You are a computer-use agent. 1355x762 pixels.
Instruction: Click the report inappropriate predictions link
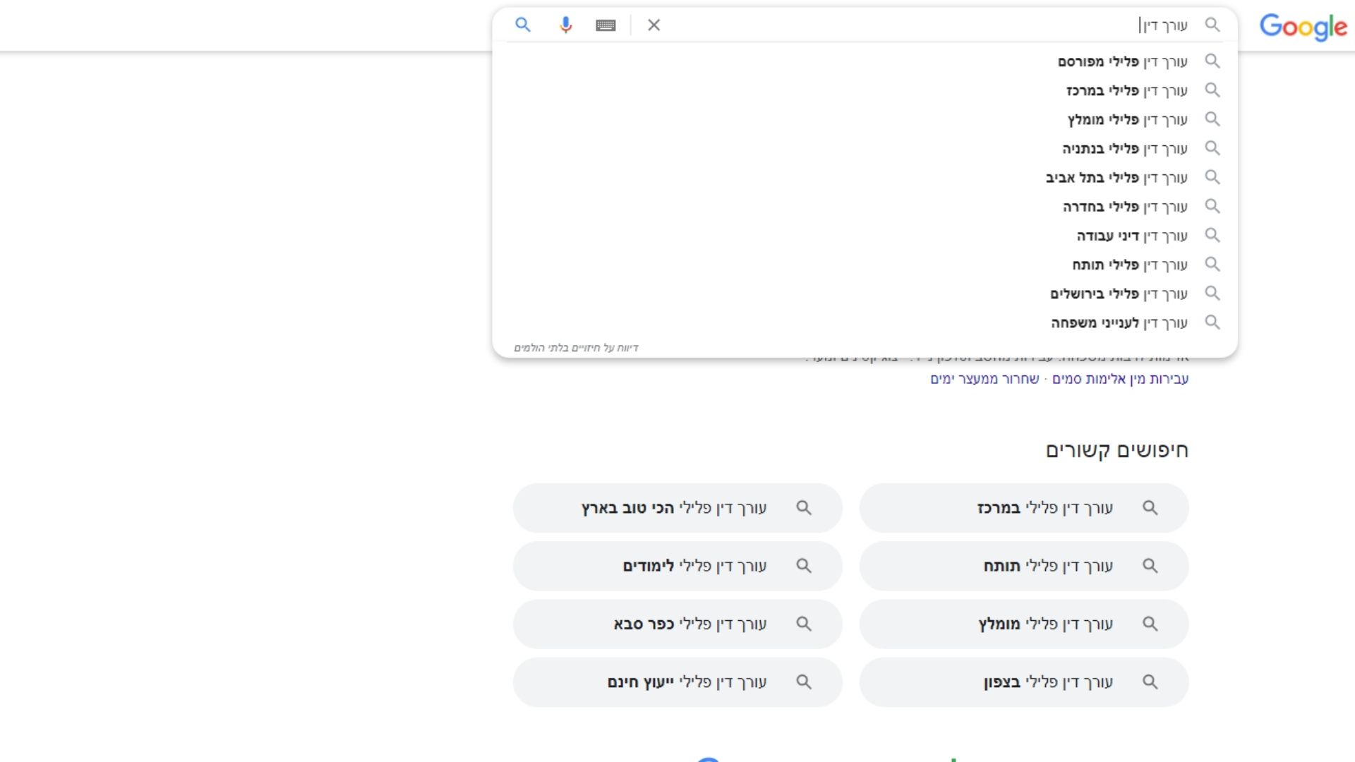point(576,348)
